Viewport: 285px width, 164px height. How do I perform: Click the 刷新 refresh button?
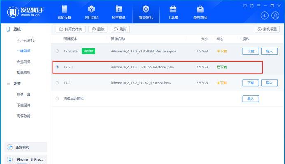120,29
